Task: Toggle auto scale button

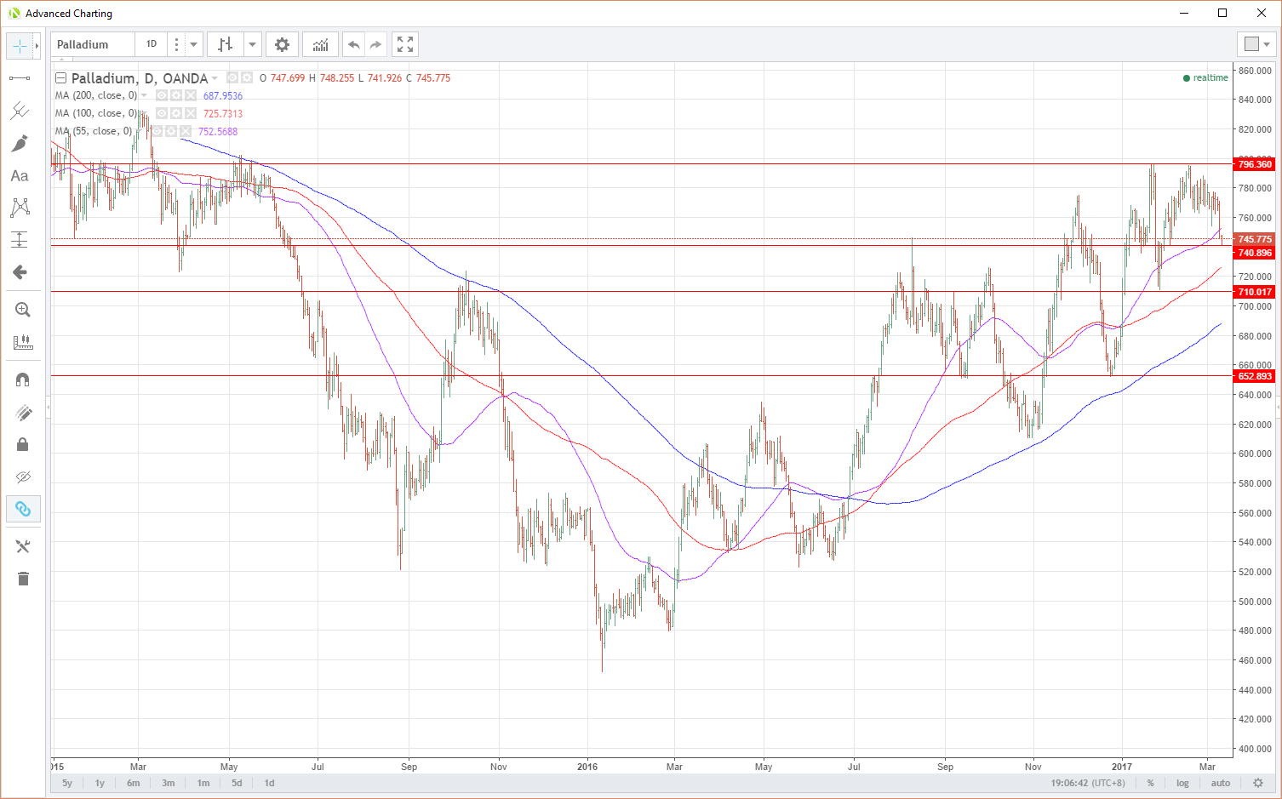Action: (1221, 783)
